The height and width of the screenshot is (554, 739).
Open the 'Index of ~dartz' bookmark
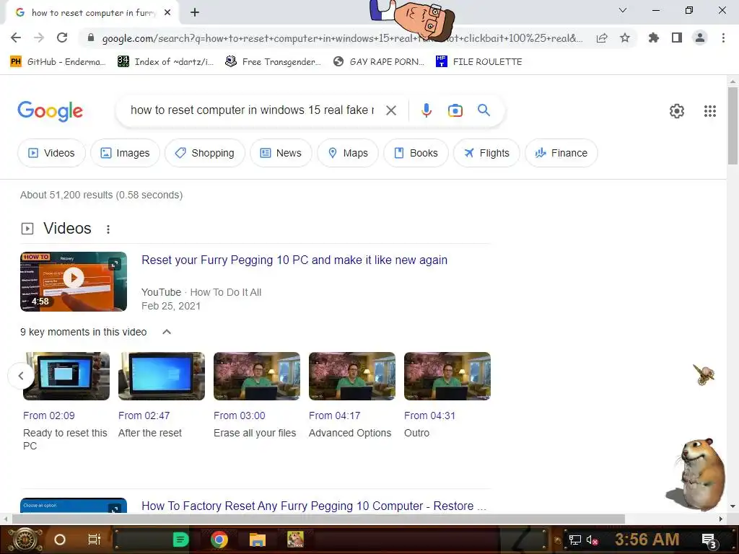[x=166, y=62]
